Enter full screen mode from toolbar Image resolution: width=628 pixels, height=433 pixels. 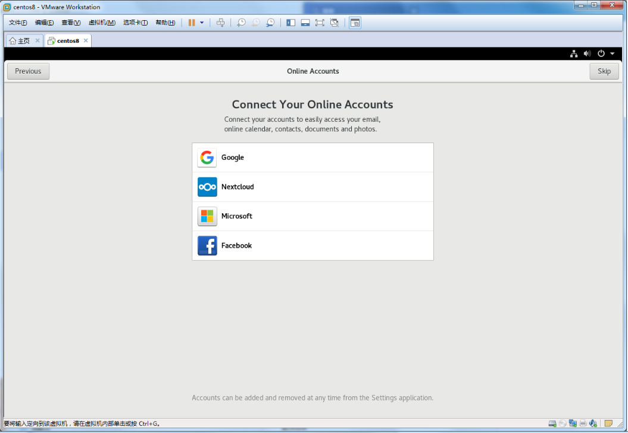(320, 23)
